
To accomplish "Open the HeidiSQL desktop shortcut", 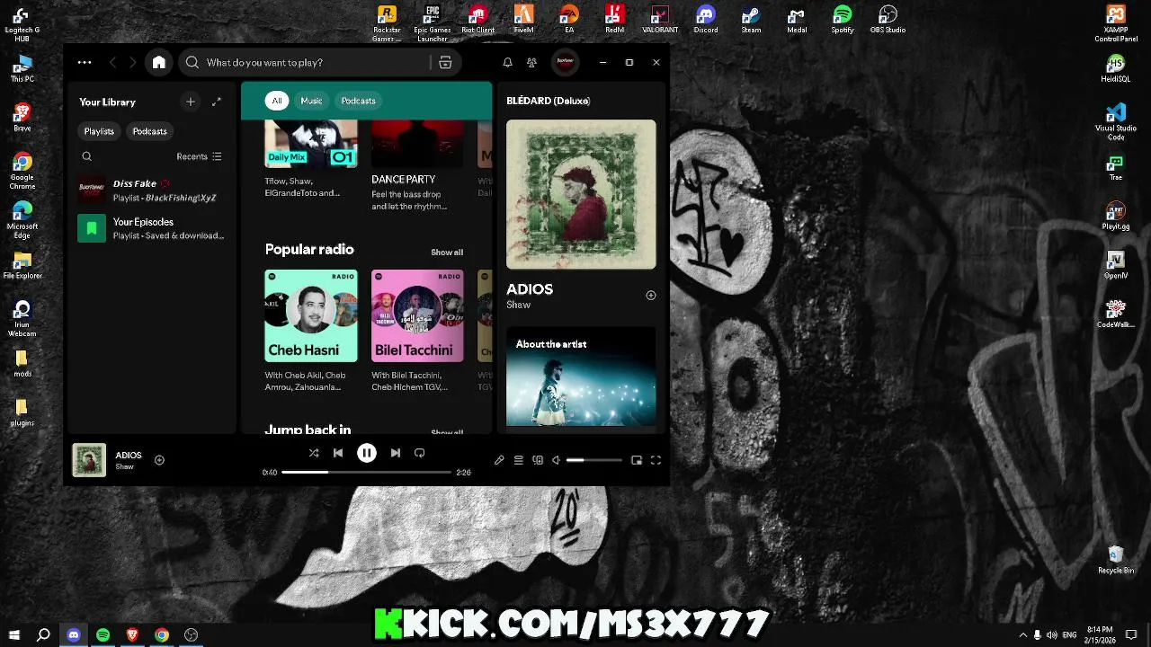I will coord(1116,69).
